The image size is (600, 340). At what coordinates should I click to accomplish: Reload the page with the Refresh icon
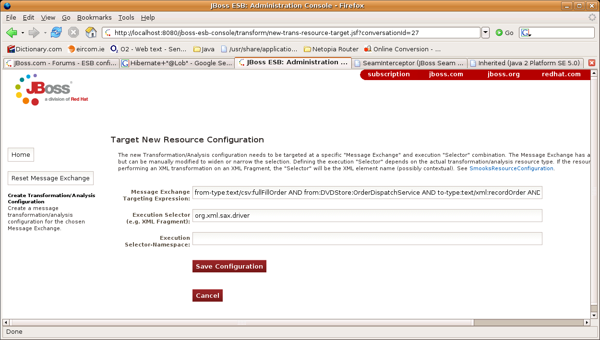click(x=56, y=33)
